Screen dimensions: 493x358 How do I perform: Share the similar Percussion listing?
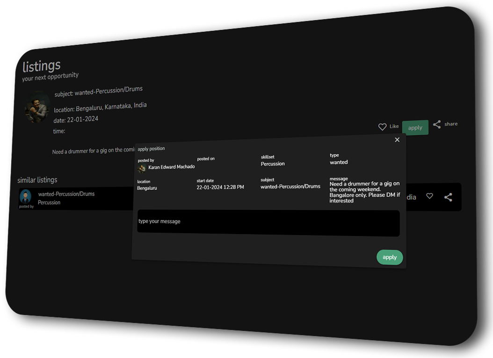pyautogui.click(x=448, y=197)
